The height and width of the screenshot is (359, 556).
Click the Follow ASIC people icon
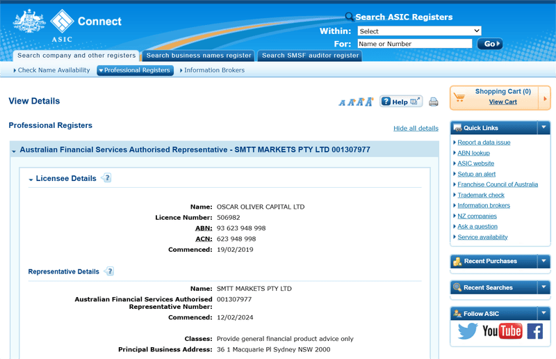[x=457, y=314]
